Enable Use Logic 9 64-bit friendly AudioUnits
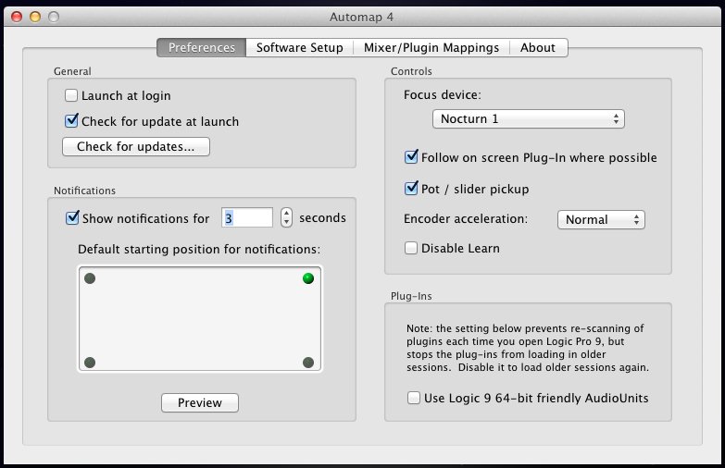Image resolution: width=725 pixels, height=468 pixels. [x=414, y=398]
